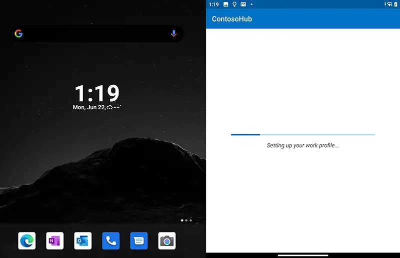Tap the battery status icon
400x258 pixels.
(395, 4)
